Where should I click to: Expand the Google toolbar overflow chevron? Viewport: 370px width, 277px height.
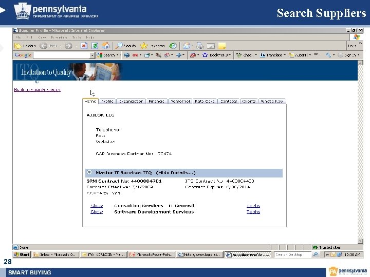pos(316,54)
